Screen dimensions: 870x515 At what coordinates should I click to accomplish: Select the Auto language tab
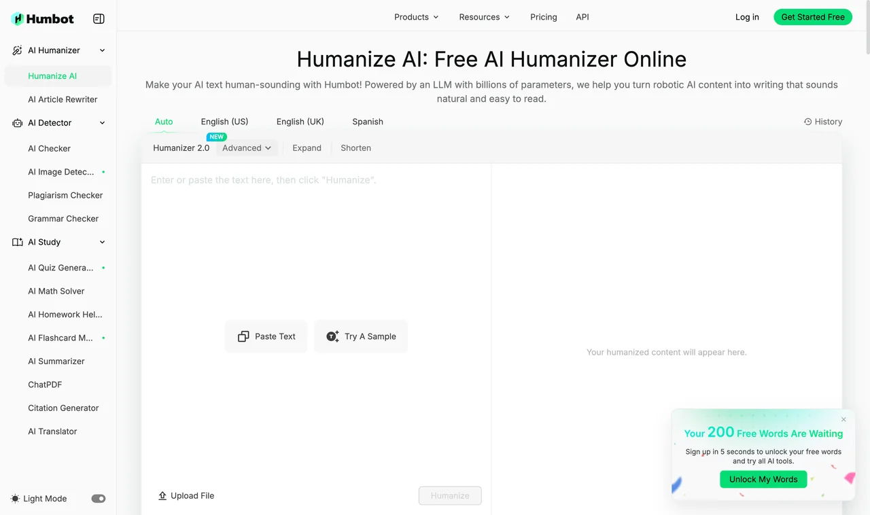click(x=164, y=122)
